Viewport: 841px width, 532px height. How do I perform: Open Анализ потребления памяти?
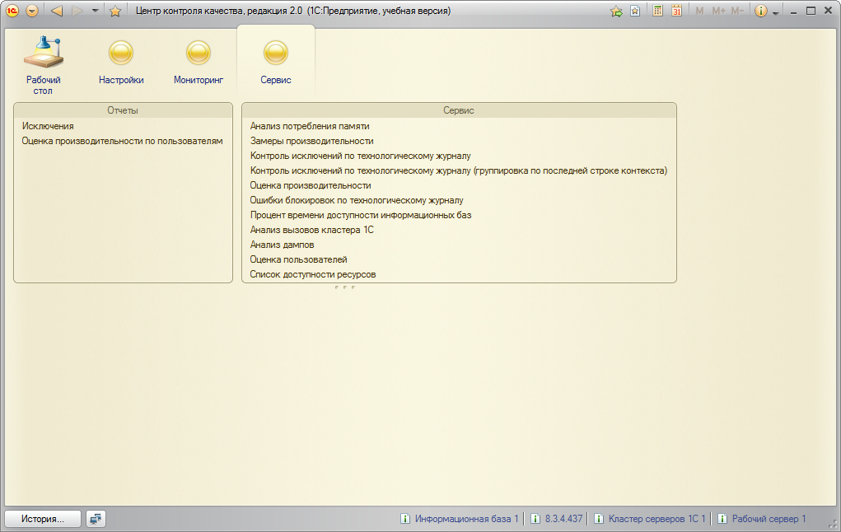(x=310, y=126)
